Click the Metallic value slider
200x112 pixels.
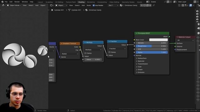pyautogui.click(x=152, y=43)
